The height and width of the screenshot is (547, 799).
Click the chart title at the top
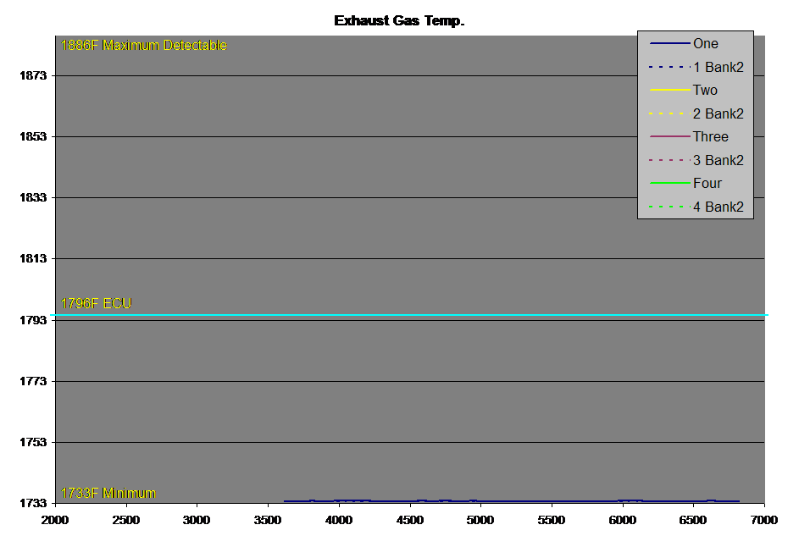pos(398,19)
